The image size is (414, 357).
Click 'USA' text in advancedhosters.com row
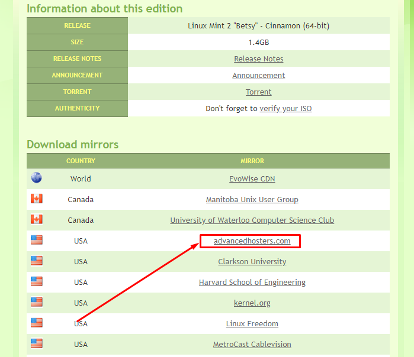(x=81, y=241)
